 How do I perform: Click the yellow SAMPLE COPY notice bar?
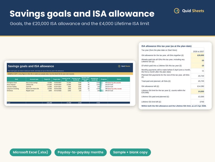[70, 74]
